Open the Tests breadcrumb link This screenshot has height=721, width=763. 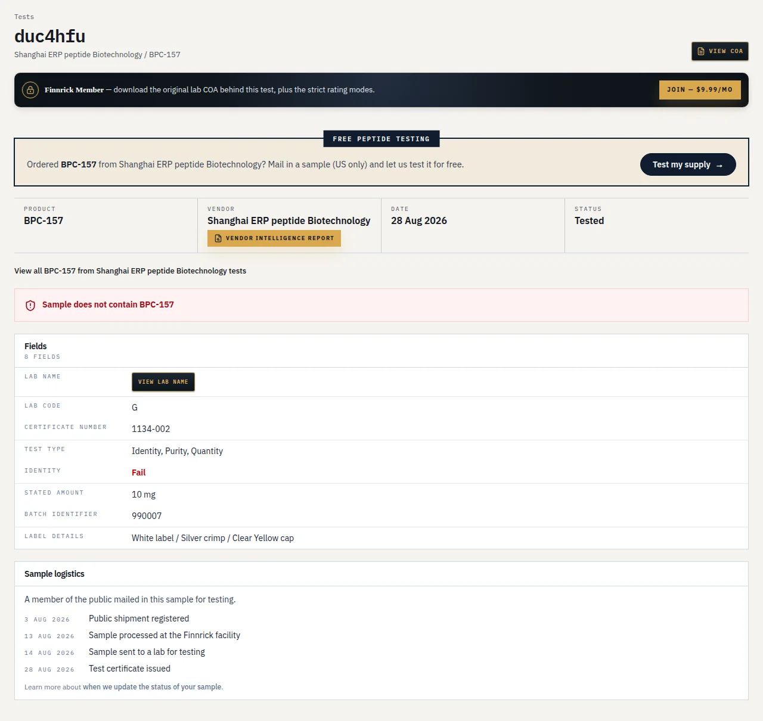coord(24,17)
